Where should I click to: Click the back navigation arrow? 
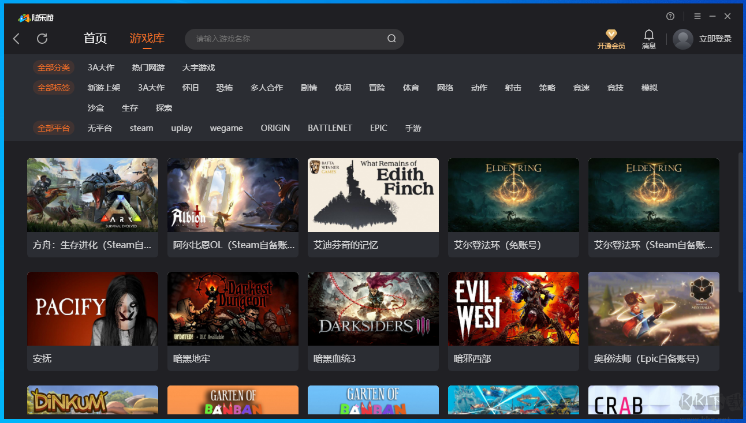16,39
